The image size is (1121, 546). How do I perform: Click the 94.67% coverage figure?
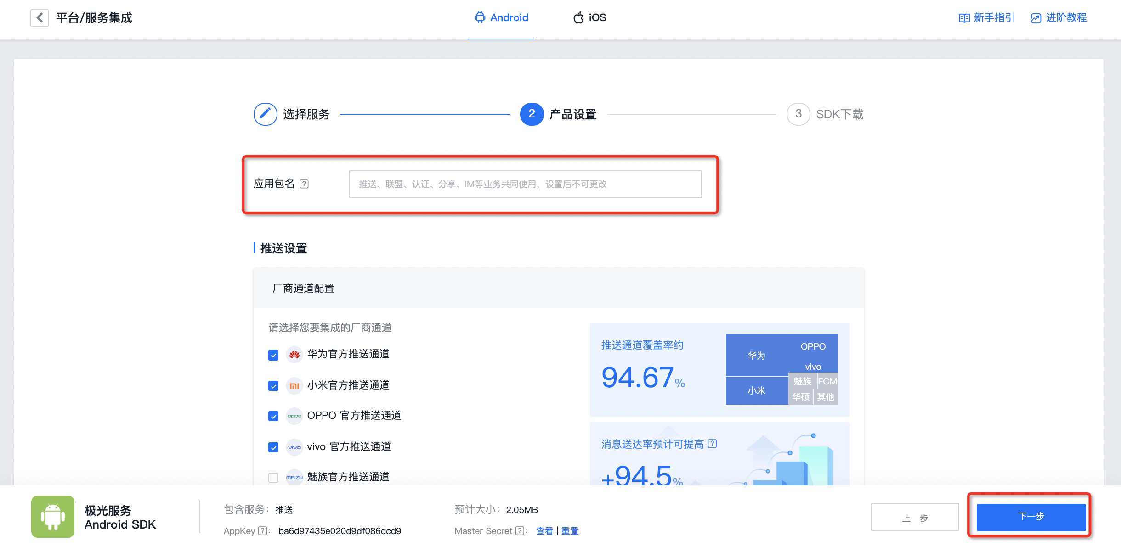coord(643,378)
